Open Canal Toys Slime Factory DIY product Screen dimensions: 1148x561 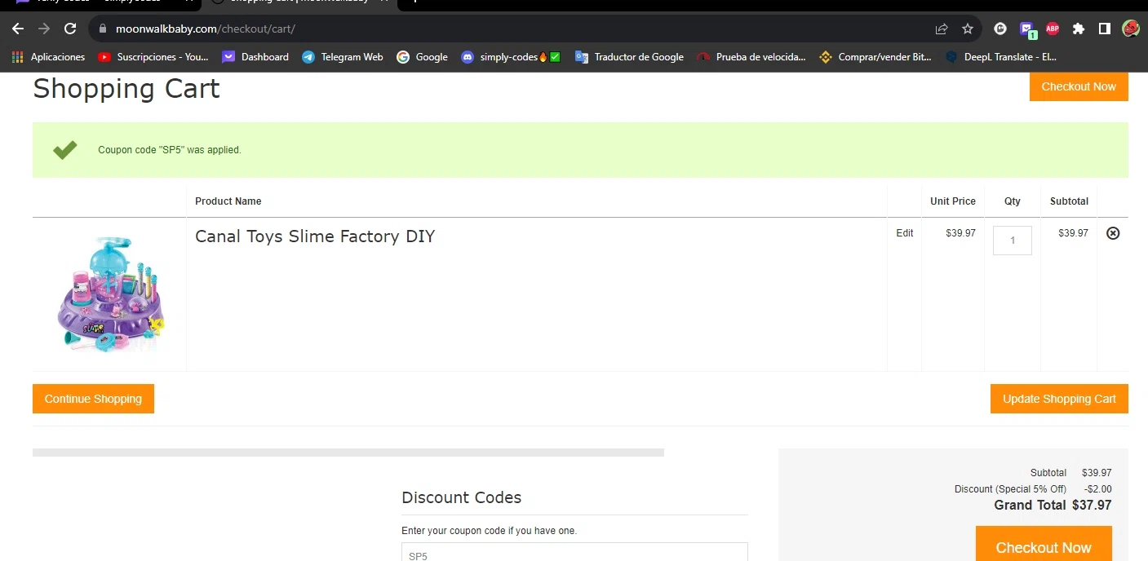pyautogui.click(x=315, y=236)
